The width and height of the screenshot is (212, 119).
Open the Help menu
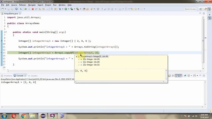click(x=70, y=5)
